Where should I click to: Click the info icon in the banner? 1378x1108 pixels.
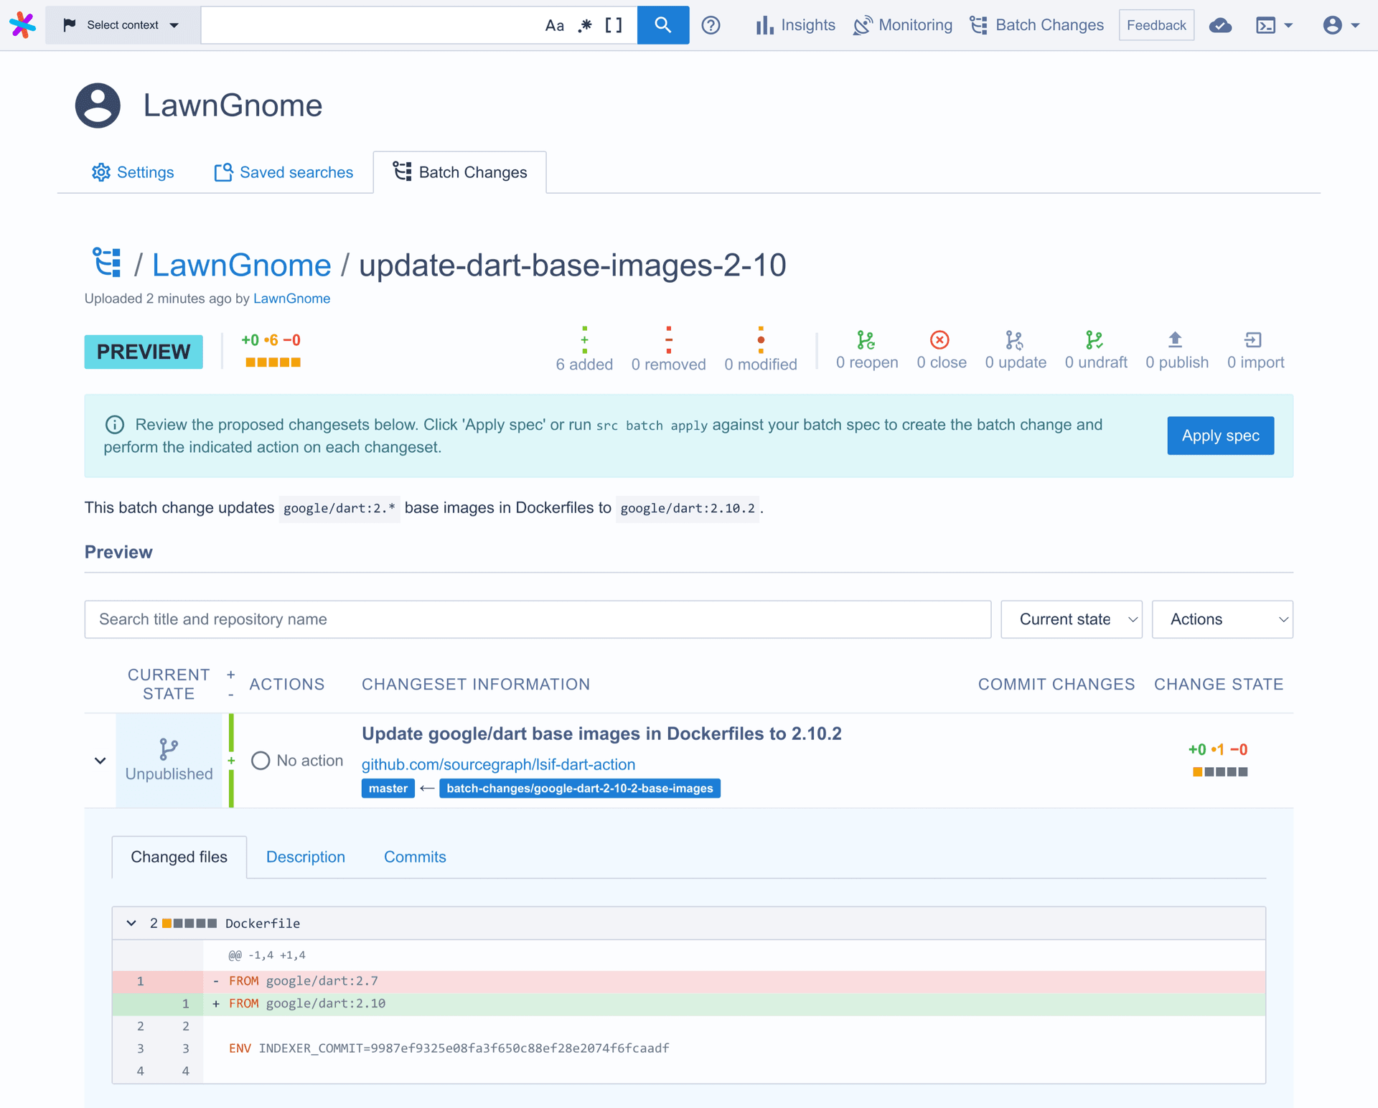click(115, 425)
